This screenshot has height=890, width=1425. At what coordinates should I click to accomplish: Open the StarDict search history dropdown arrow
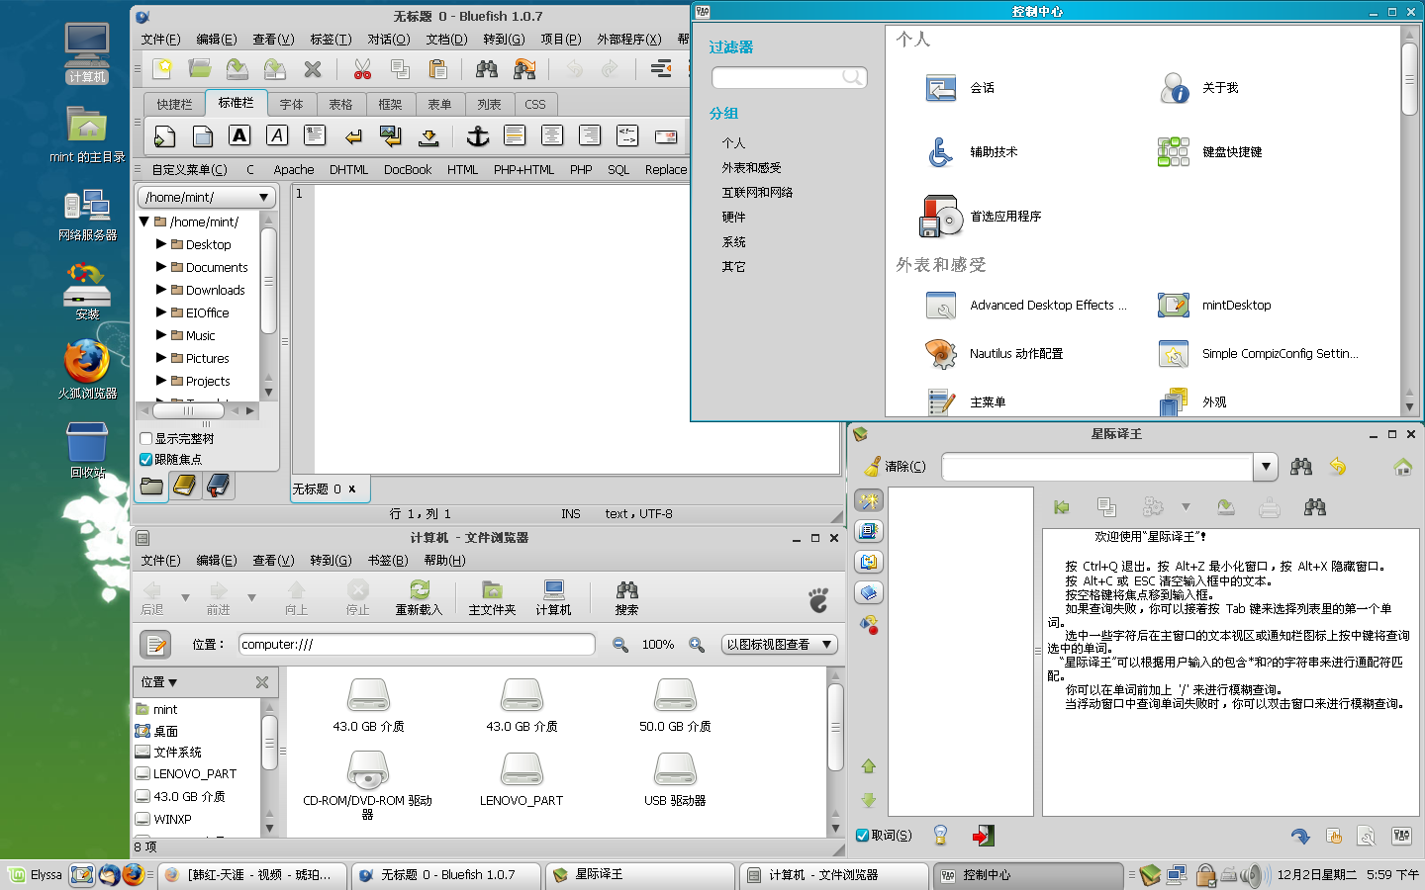coord(1266,467)
